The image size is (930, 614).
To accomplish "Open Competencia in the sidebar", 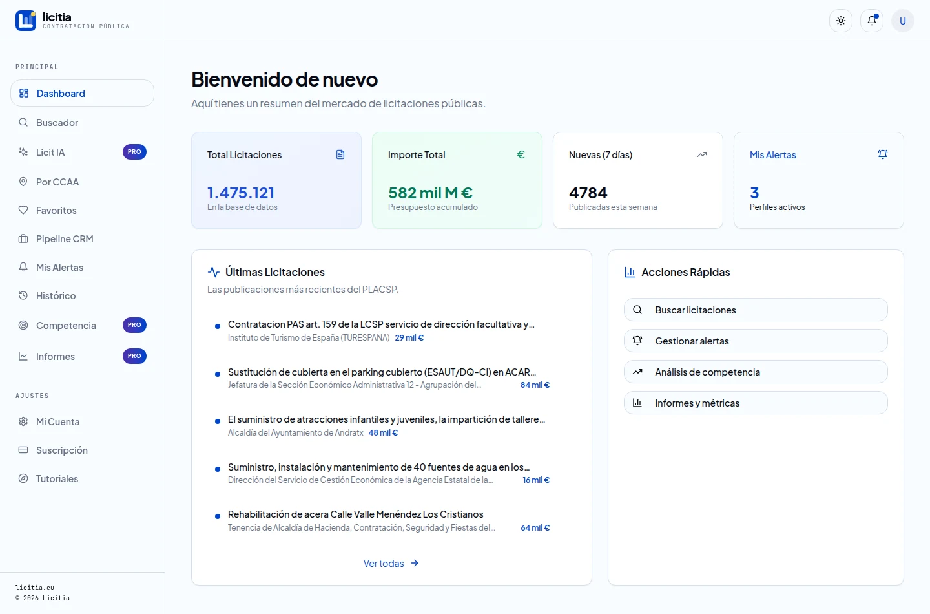I will coord(82,325).
